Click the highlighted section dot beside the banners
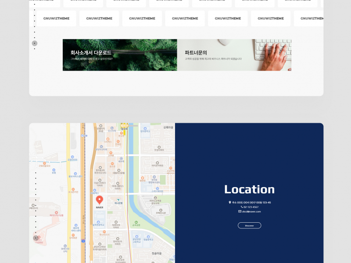 [35, 43]
